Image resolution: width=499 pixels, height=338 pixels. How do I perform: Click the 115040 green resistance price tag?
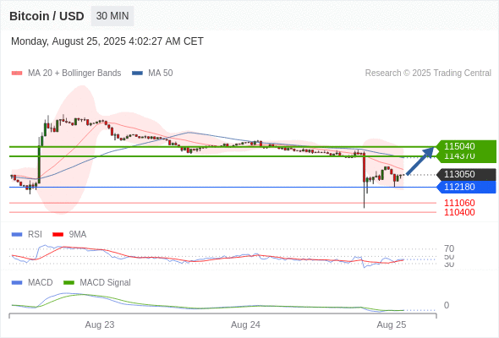point(466,146)
